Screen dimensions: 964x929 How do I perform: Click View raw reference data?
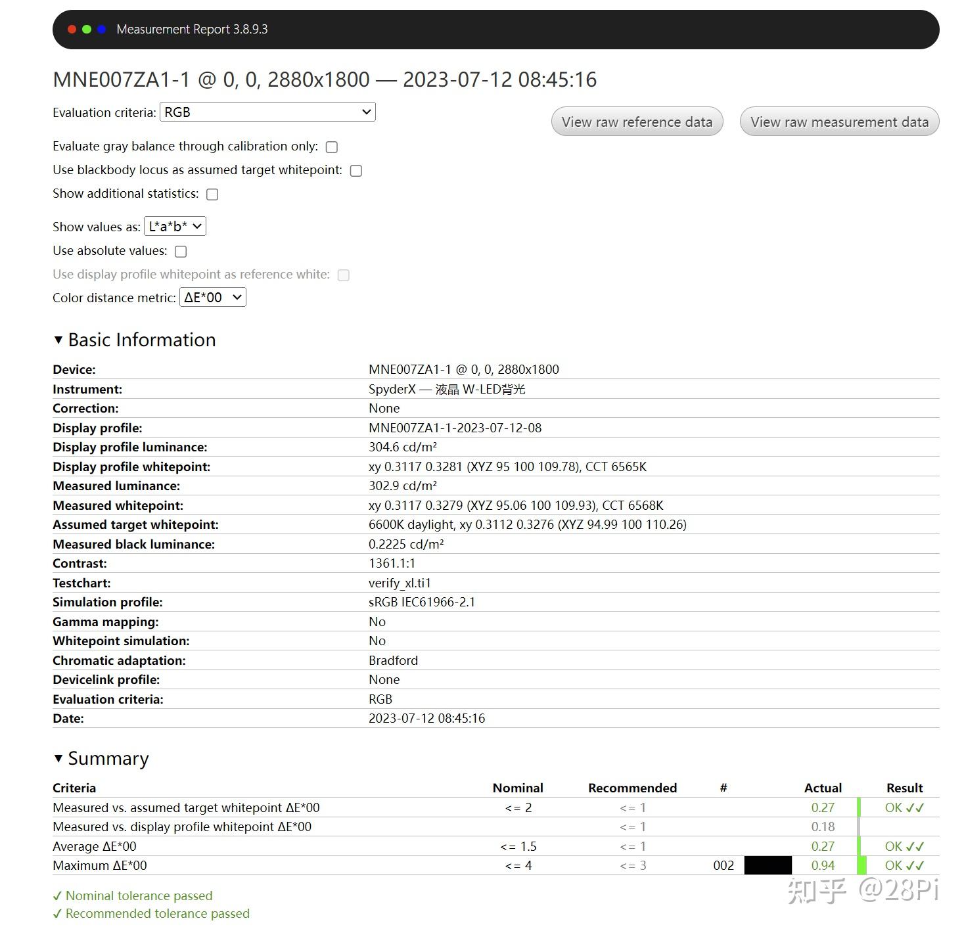[636, 122]
